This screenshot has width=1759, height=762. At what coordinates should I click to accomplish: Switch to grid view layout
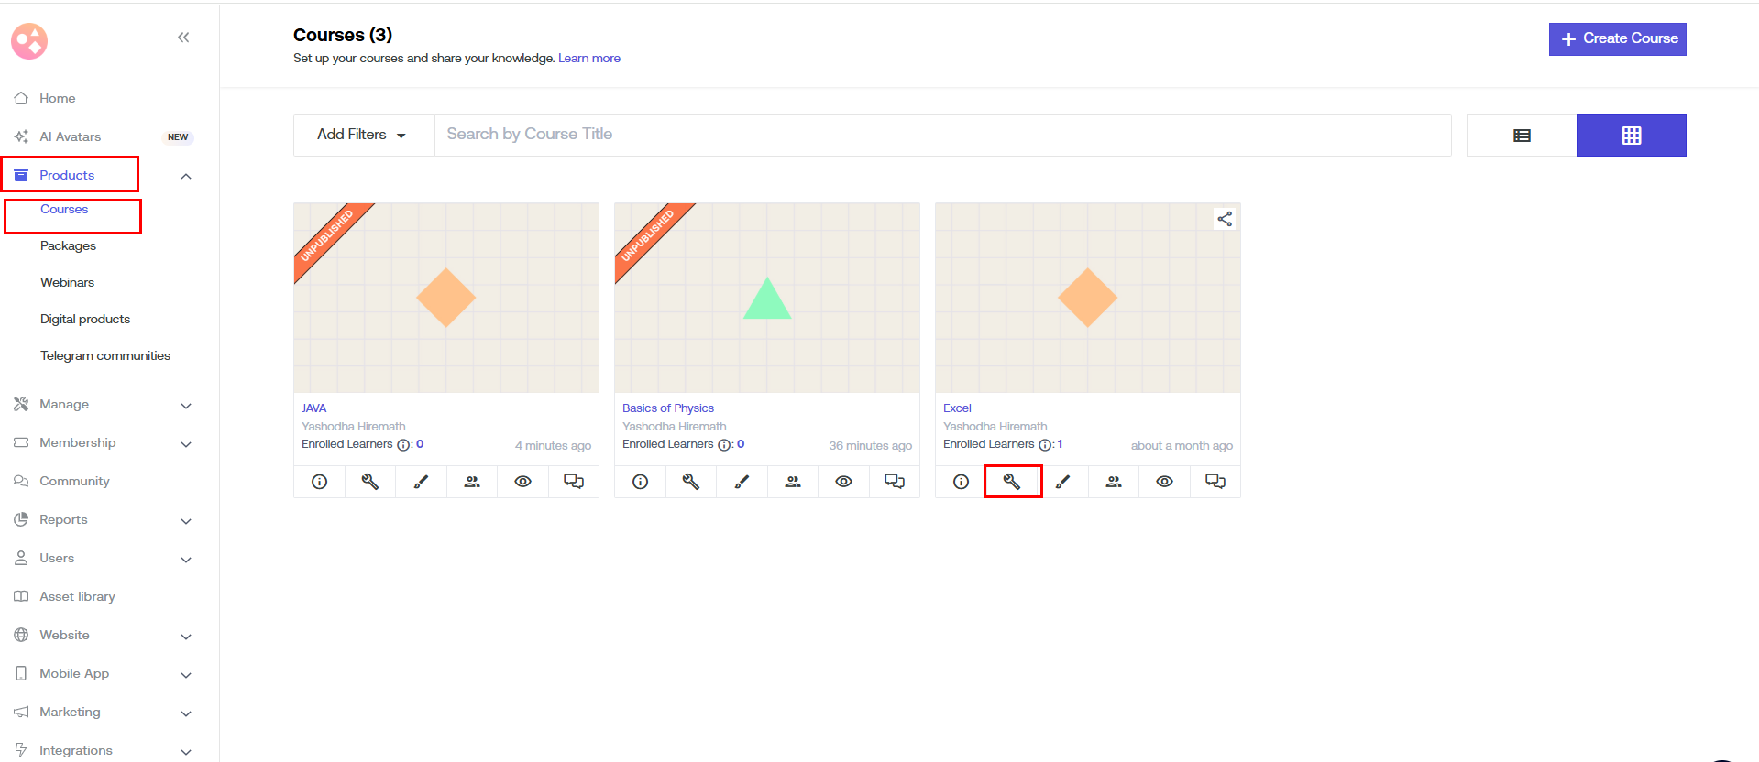(1631, 136)
